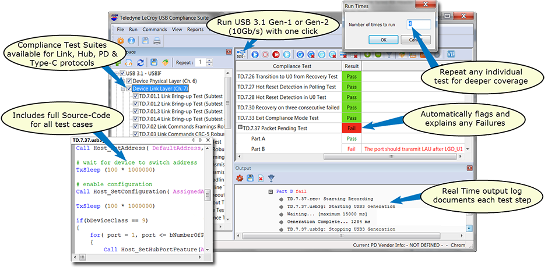Close the workspace panel with its red X
The height and width of the screenshot is (274, 548).
click(x=229, y=52)
